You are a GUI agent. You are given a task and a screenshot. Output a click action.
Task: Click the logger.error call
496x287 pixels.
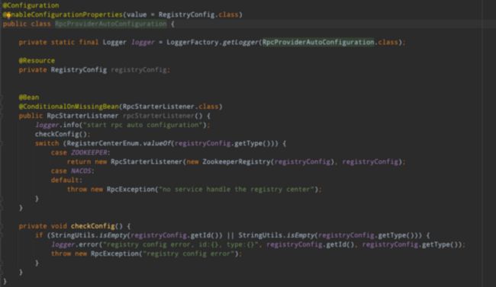coord(75,244)
